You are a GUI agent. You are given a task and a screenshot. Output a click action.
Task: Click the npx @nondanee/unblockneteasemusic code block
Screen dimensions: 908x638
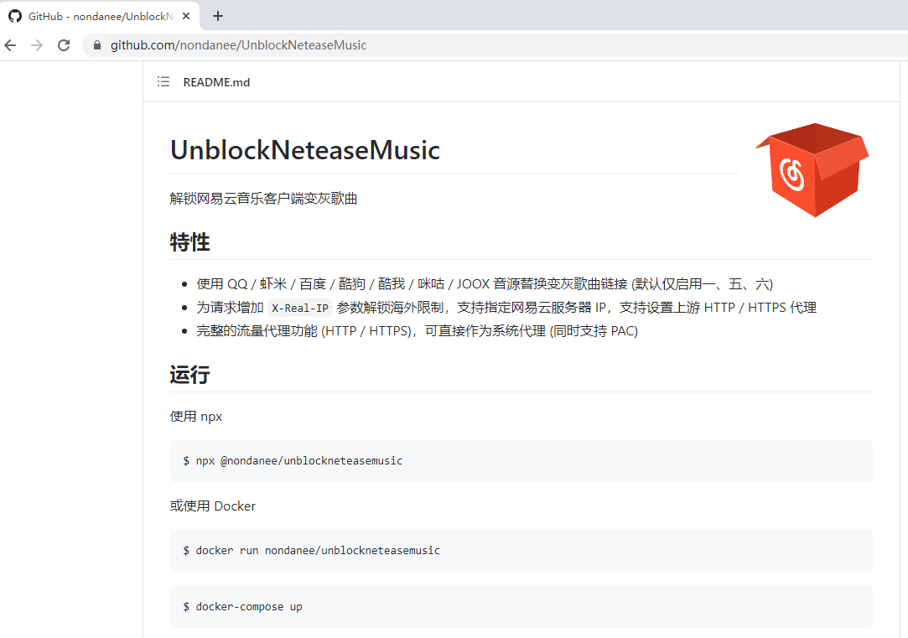coord(521,461)
